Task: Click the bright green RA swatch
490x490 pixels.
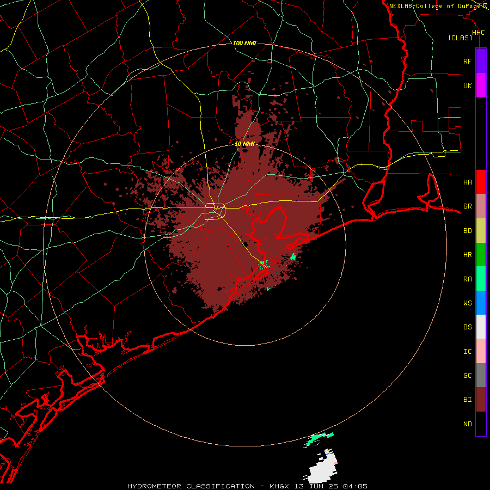Action: point(481,279)
